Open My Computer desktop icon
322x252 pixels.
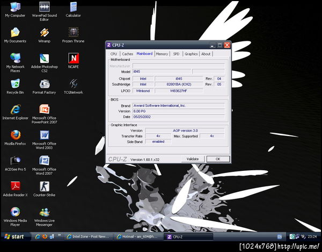pos(15,10)
